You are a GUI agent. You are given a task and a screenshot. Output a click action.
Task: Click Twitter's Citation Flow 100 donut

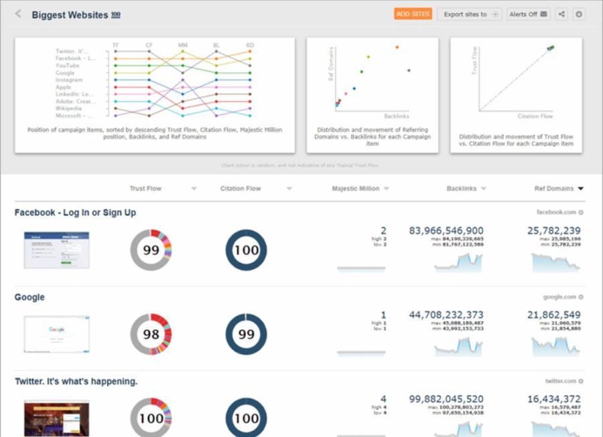pyautogui.click(x=246, y=418)
